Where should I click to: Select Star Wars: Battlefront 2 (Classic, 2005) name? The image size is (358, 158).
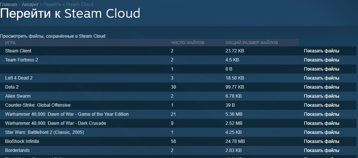44,132
